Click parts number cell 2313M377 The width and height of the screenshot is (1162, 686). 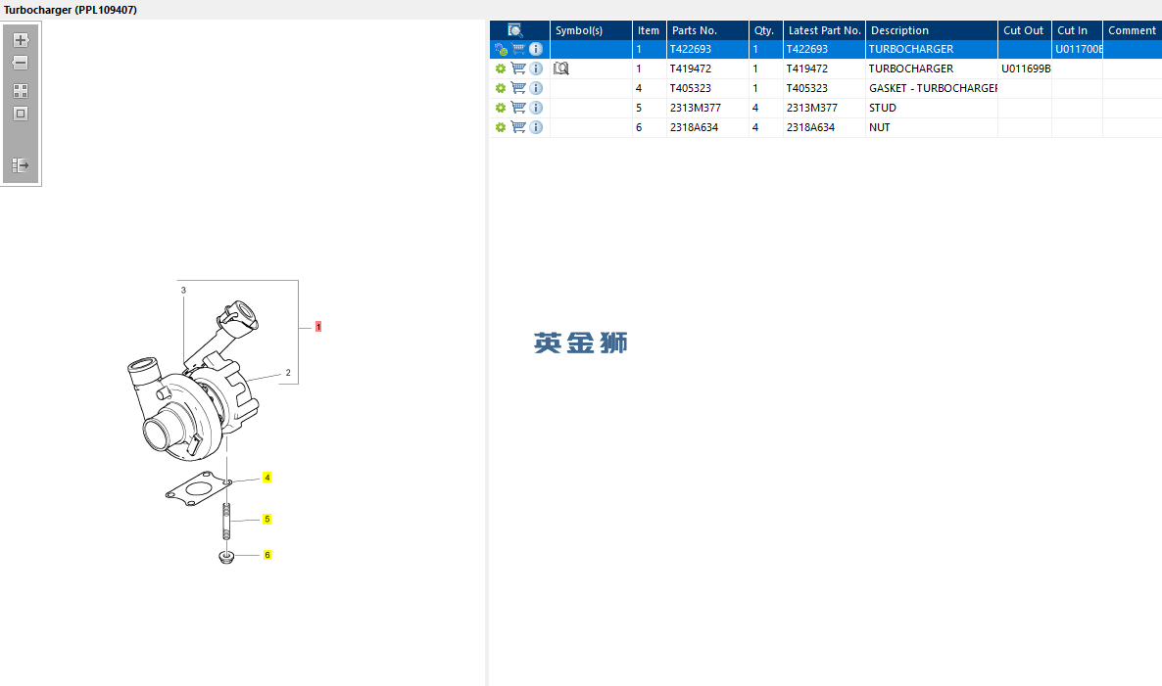pos(707,108)
